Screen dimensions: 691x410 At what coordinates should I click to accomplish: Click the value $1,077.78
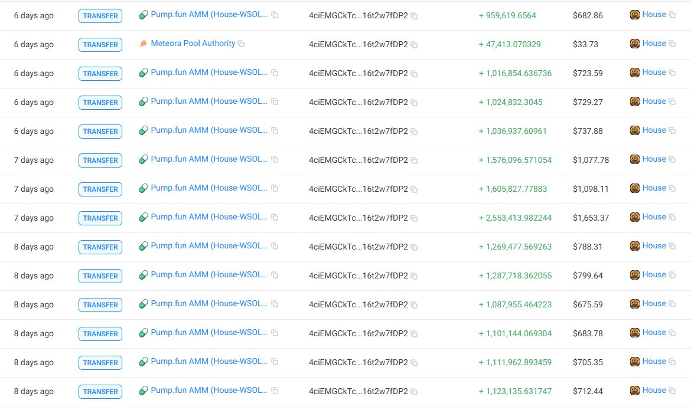tap(591, 160)
